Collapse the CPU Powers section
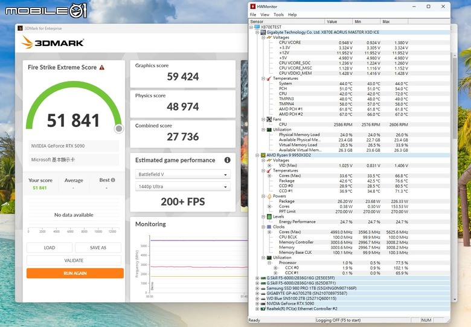Image resolution: width=471 pixels, height=327 pixels. pyautogui.click(x=263, y=196)
